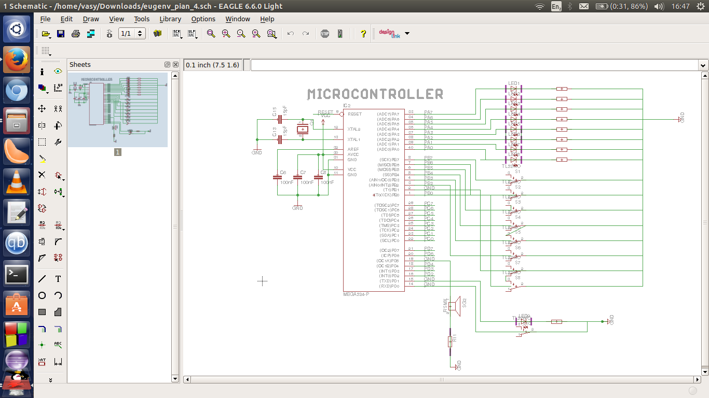The image size is (709, 398).
Task: Select the Name R2 tool
Action: (42, 225)
